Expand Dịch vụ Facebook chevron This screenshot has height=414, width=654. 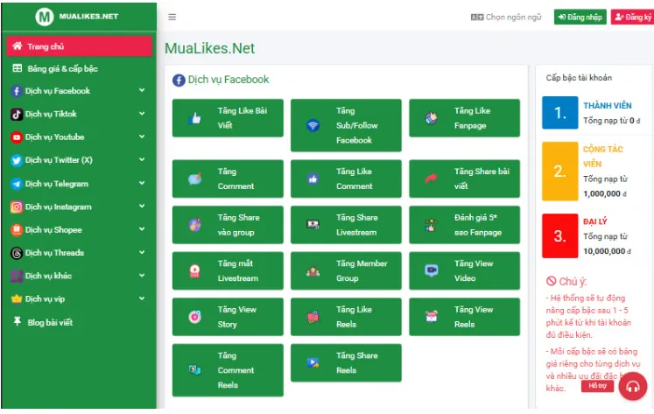pyautogui.click(x=142, y=90)
